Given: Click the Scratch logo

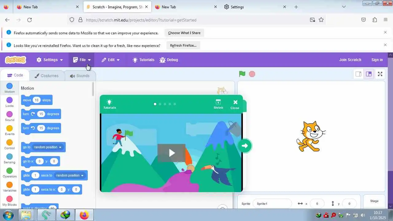Looking at the screenshot, I should point(15,60).
